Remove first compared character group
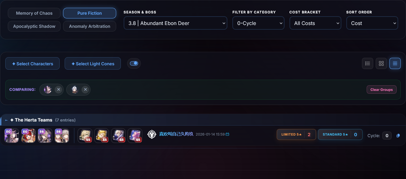Screen dimensions: 406x179 click(x=58, y=90)
